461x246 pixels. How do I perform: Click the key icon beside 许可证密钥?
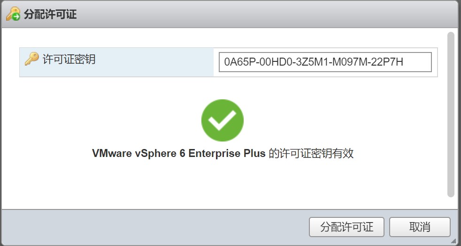click(31, 59)
